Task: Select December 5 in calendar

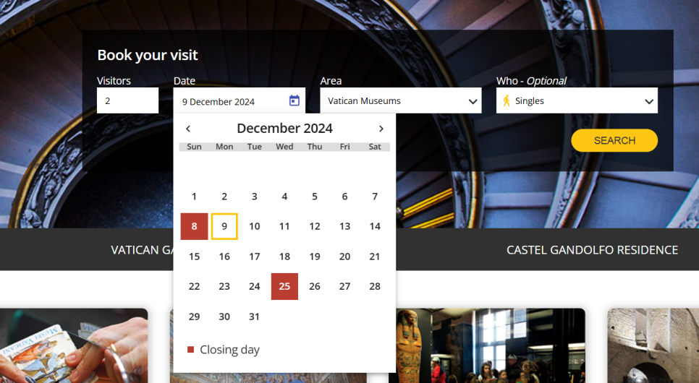Action: [x=315, y=197]
